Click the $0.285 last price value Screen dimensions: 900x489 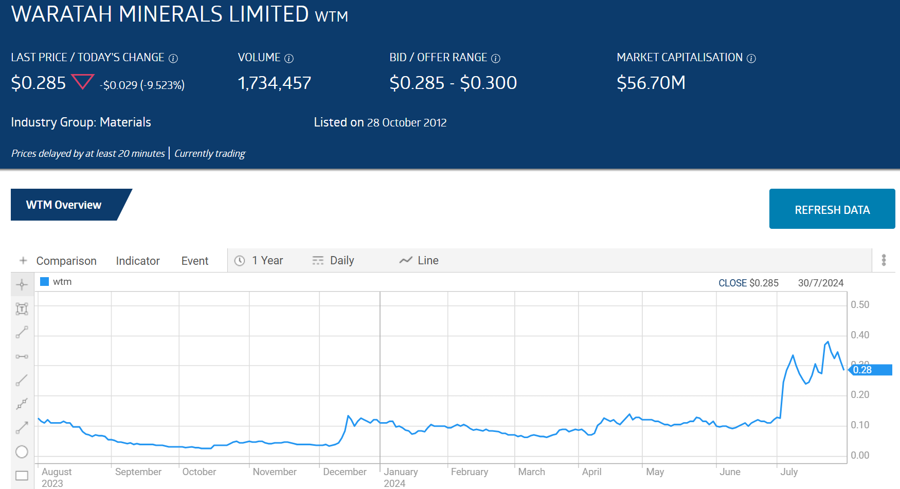coord(39,83)
